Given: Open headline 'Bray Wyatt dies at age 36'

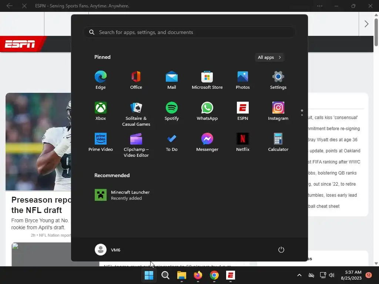Looking at the screenshot, I should point(332,139).
